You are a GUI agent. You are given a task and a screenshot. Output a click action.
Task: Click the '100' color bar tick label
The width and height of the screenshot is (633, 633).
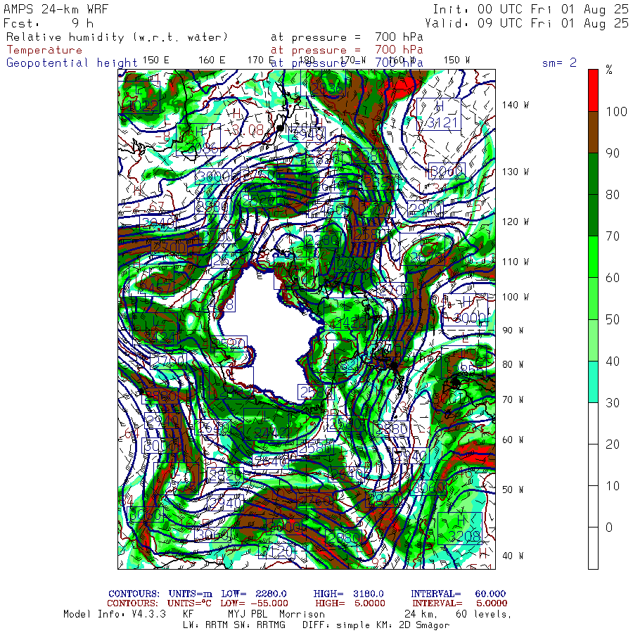click(616, 111)
